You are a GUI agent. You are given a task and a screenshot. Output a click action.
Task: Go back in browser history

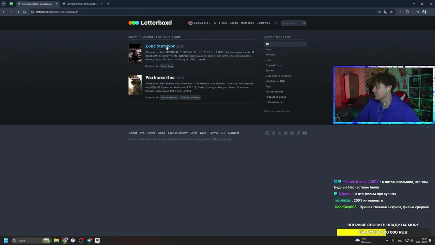(4, 12)
